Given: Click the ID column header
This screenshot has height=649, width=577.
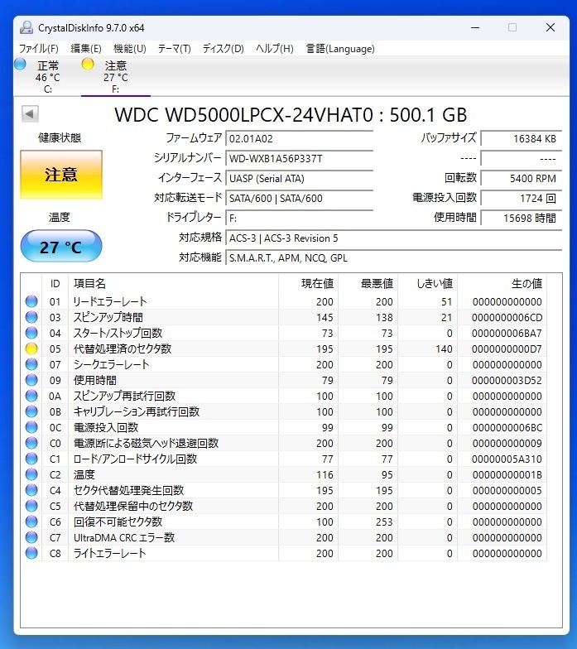Looking at the screenshot, I should [55, 283].
